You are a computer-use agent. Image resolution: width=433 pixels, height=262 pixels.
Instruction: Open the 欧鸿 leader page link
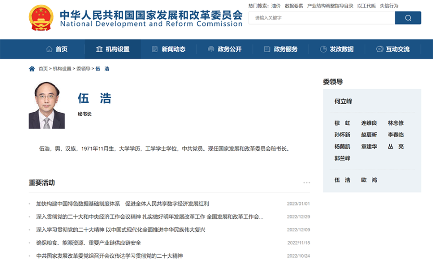tap(369, 180)
